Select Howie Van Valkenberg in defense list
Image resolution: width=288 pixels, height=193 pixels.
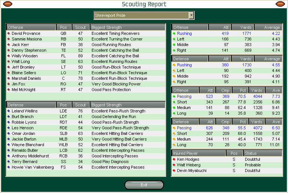85,168
